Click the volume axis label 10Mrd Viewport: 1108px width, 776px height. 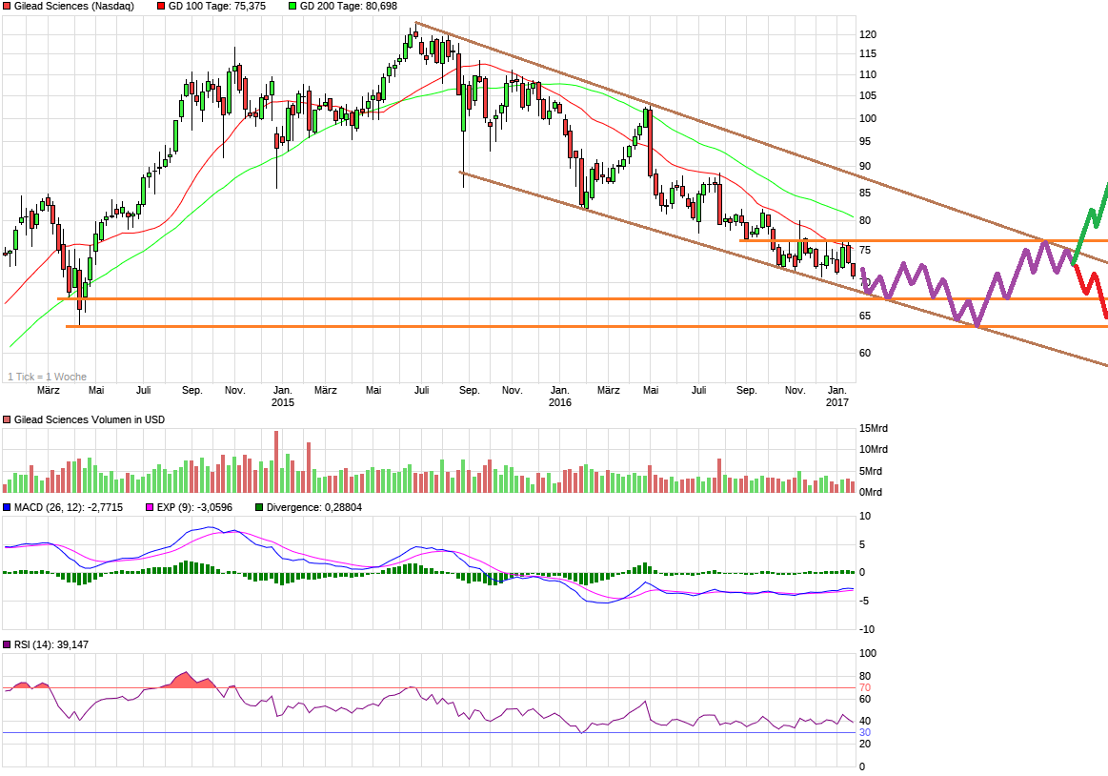pyautogui.click(x=874, y=450)
